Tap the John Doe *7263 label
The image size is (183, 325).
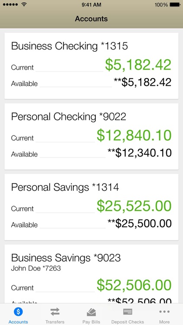(36, 268)
